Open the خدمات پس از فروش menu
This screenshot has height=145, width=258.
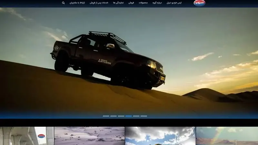(99, 3)
